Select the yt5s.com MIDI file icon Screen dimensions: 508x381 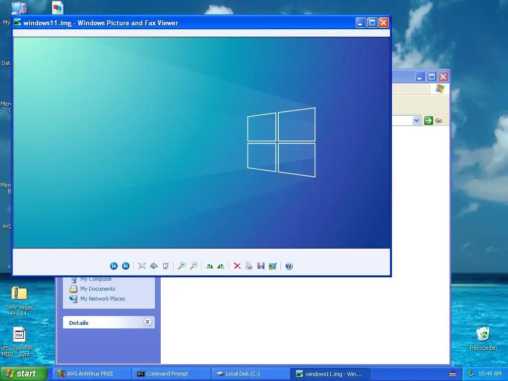(x=19, y=342)
